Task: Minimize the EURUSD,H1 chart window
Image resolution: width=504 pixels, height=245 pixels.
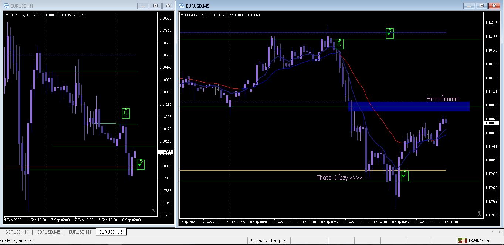Action: point(143,6)
